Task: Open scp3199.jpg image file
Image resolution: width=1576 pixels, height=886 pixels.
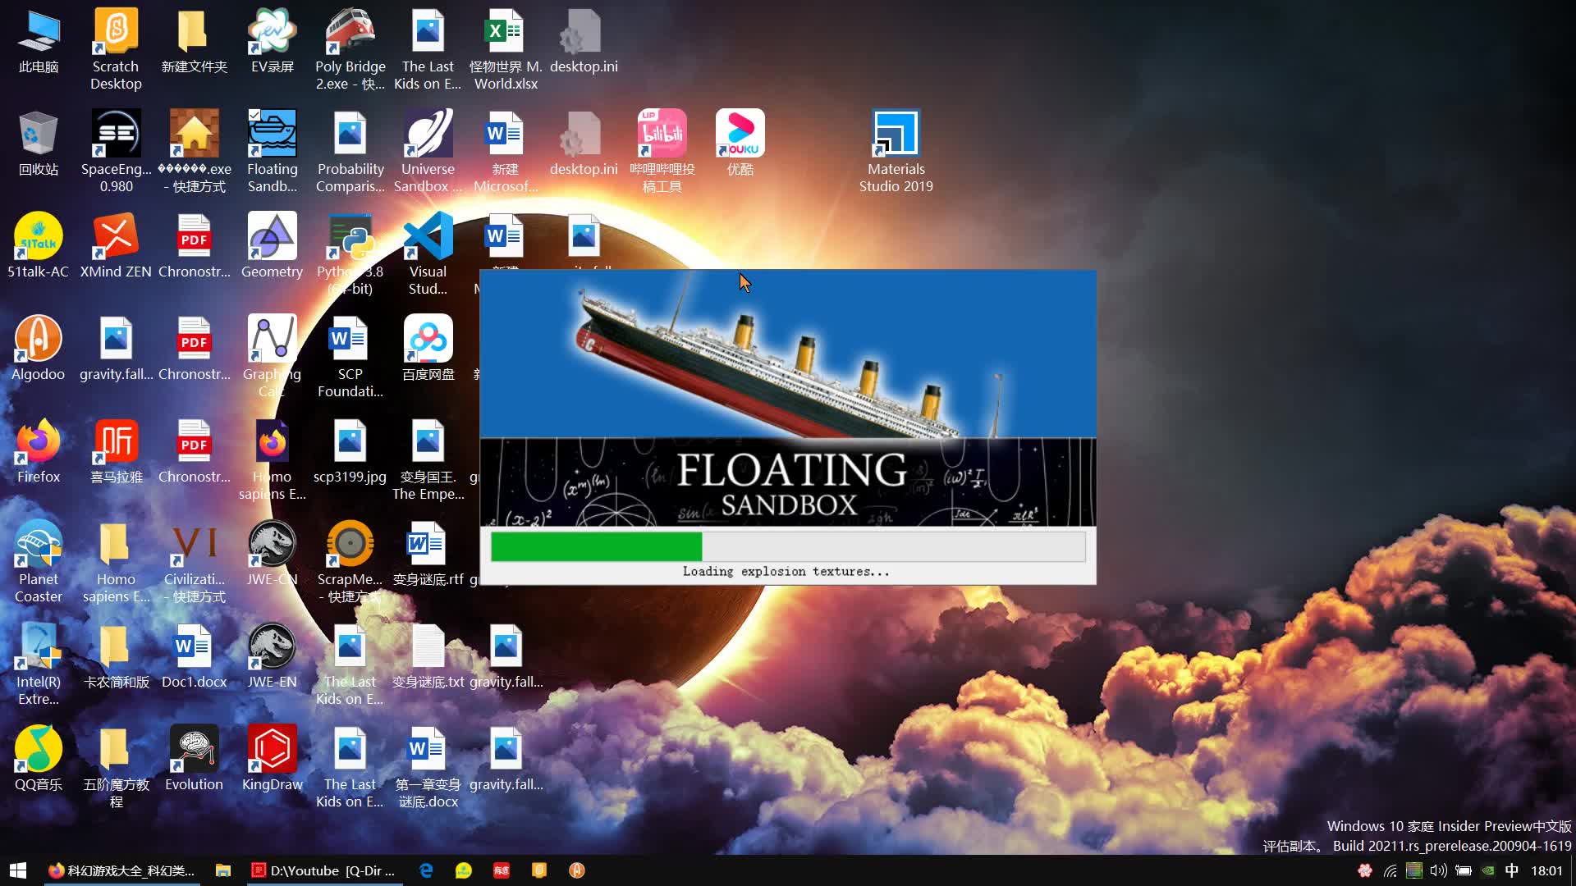Action: [350, 451]
